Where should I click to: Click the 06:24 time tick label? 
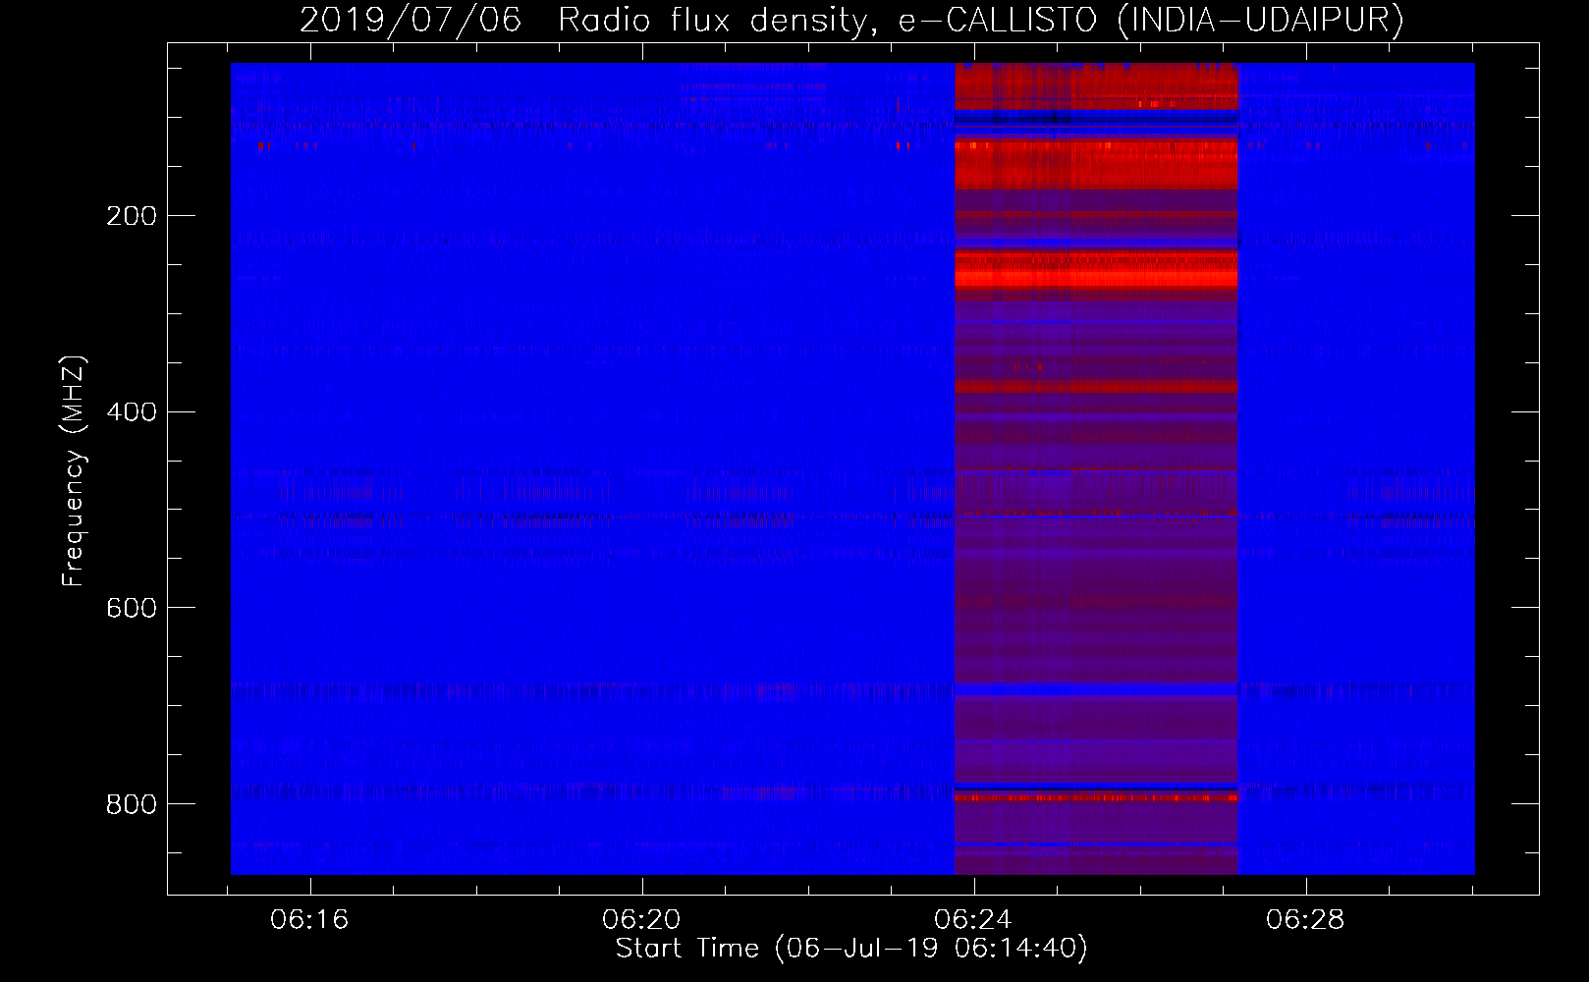973,920
